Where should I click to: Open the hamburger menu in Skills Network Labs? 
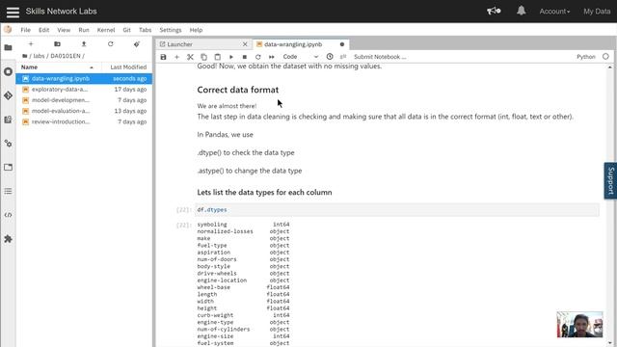[x=13, y=12]
